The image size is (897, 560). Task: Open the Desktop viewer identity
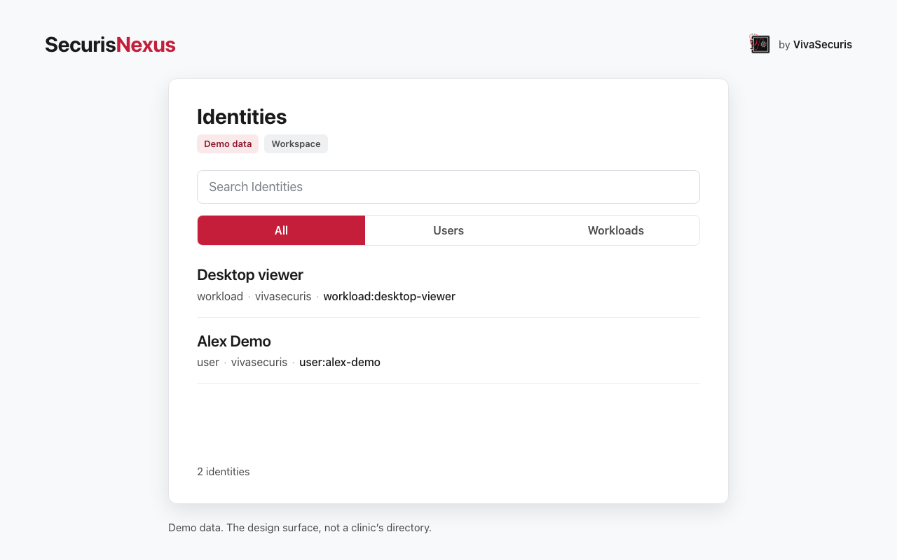pos(448,285)
